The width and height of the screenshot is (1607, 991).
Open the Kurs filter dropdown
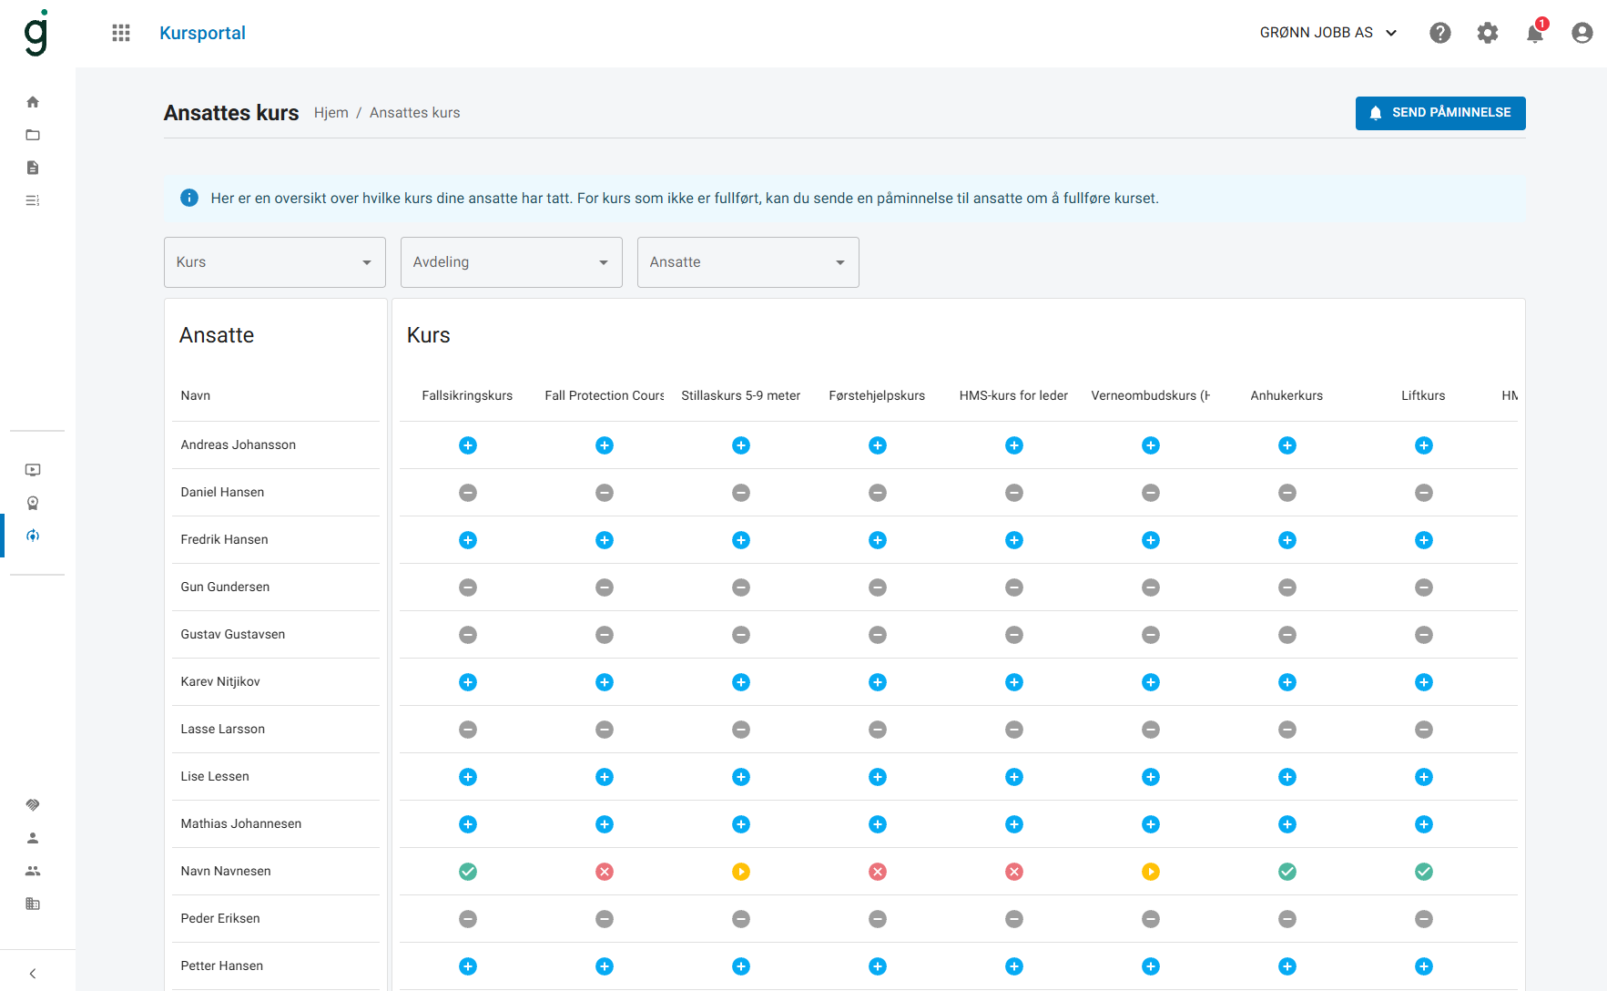pyautogui.click(x=275, y=262)
